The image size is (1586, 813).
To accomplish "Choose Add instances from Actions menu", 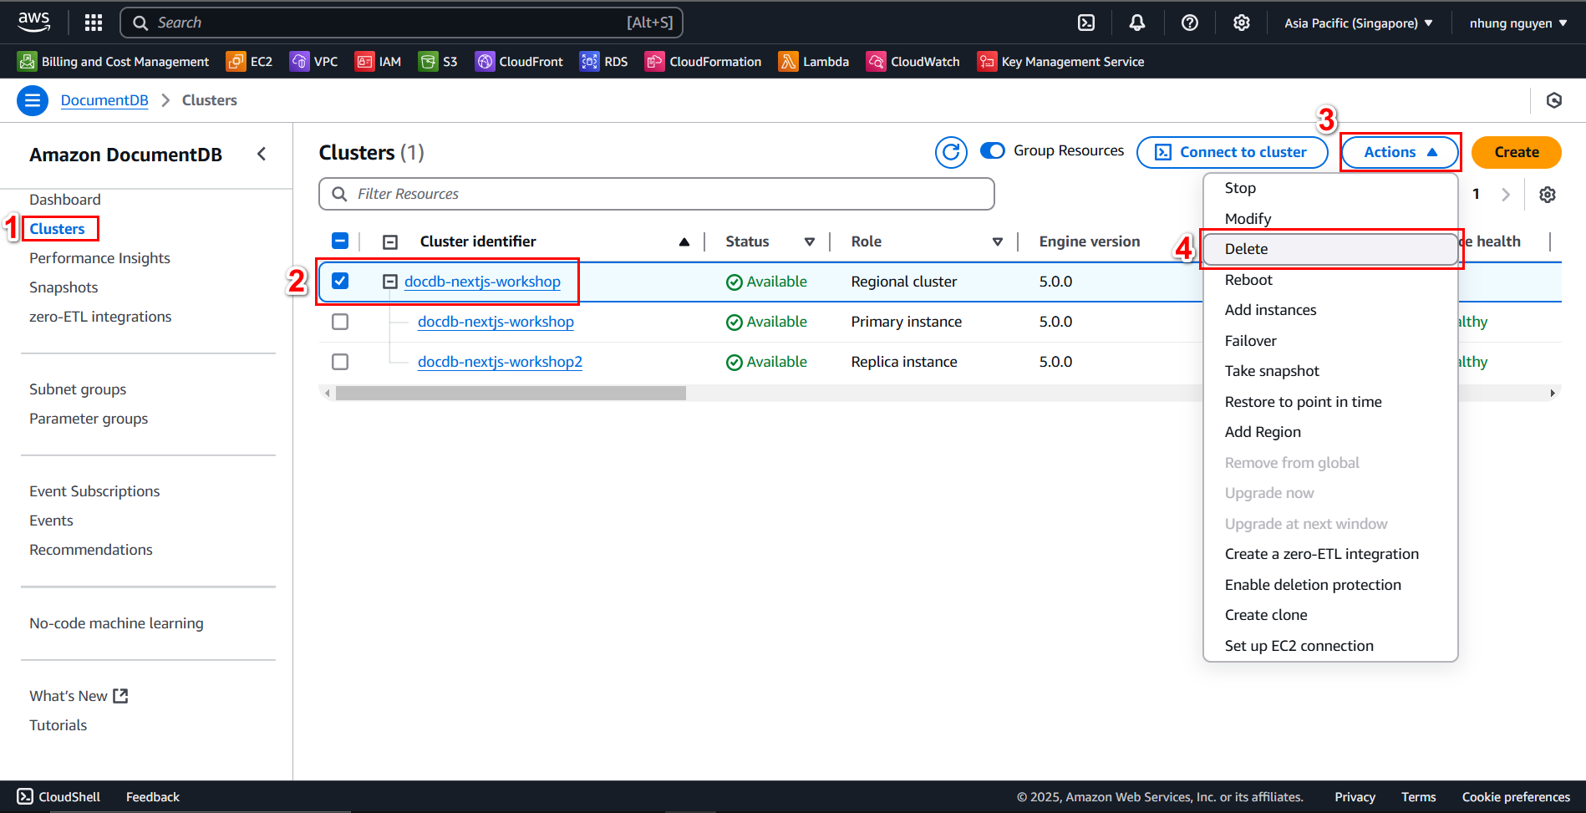I will (1330, 310).
